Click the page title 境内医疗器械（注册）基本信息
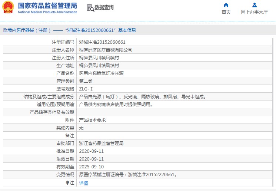The height and width of the screenshot is (191, 276). point(72,30)
